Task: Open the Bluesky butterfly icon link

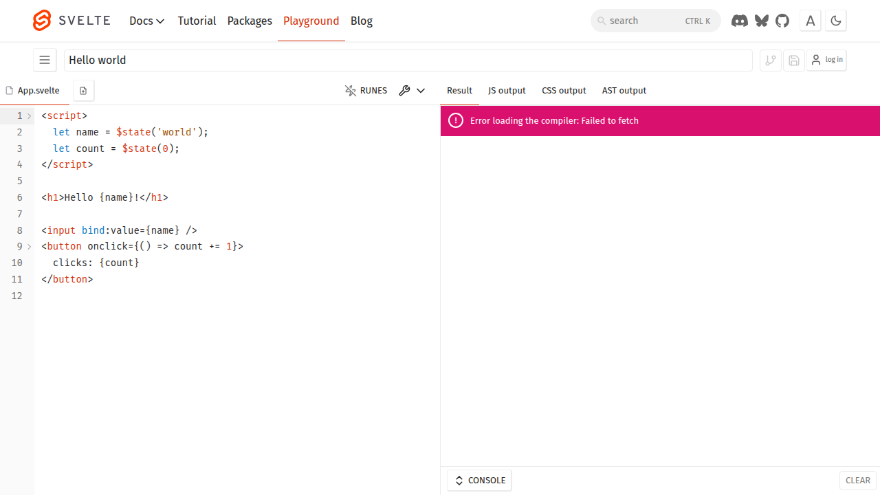Action: [x=761, y=21]
